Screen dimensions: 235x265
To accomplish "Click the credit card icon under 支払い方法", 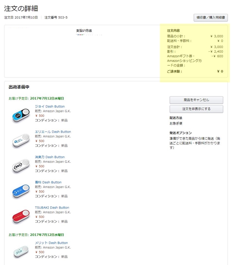I will tap(80, 35).
